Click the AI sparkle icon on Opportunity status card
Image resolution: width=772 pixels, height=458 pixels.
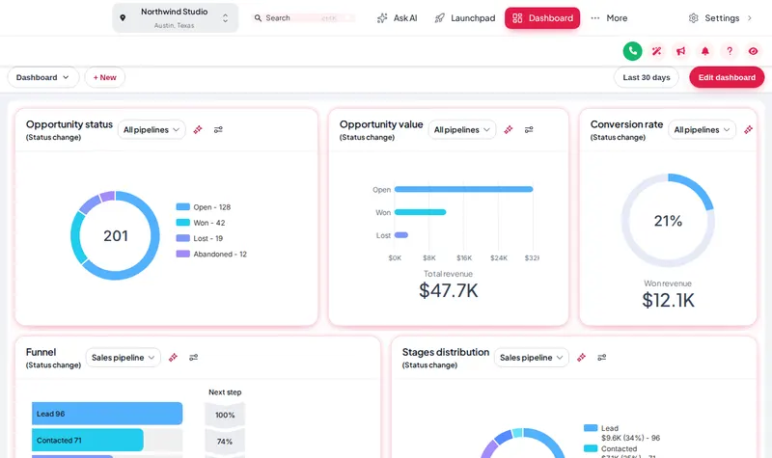tap(198, 129)
